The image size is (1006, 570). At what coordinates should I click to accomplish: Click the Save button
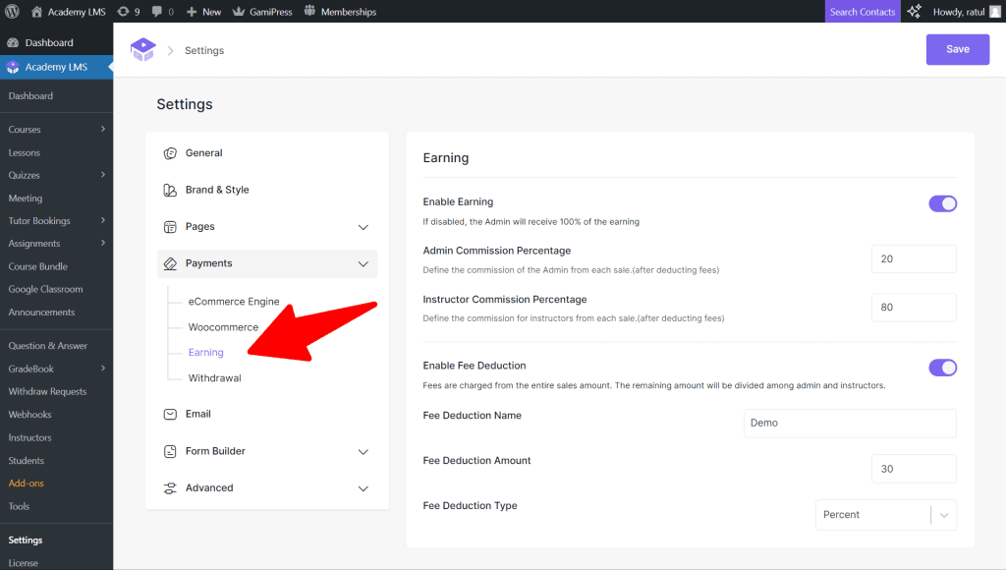(957, 49)
